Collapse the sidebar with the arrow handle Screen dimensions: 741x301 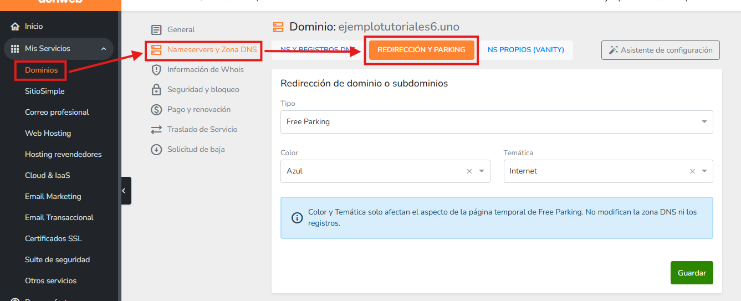pos(125,191)
